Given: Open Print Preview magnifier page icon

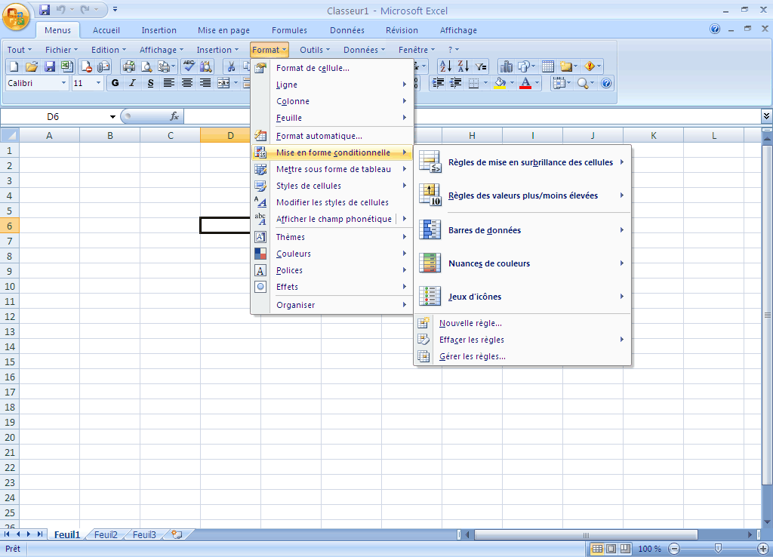Looking at the screenshot, I should coord(146,66).
